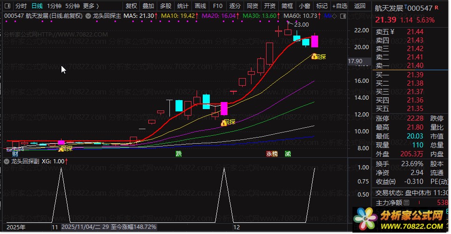Click the MA60: 10.73 label
The height and width of the screenshot is (234, 451).
[300, 16]
